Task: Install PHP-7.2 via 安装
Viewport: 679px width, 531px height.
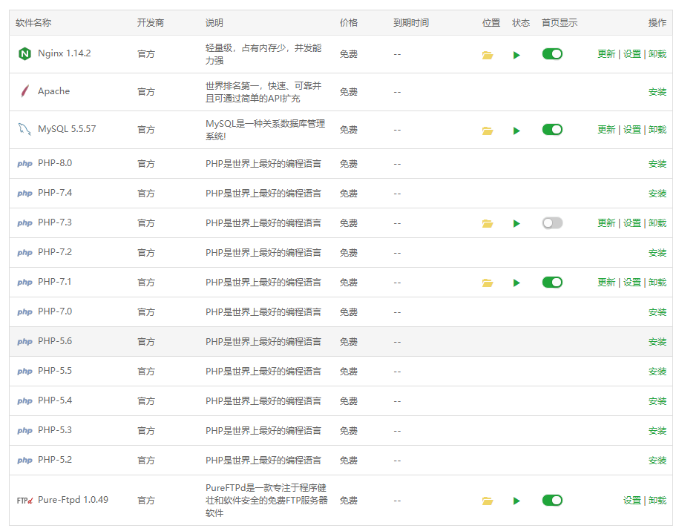Action: click(x=657, y=253)
